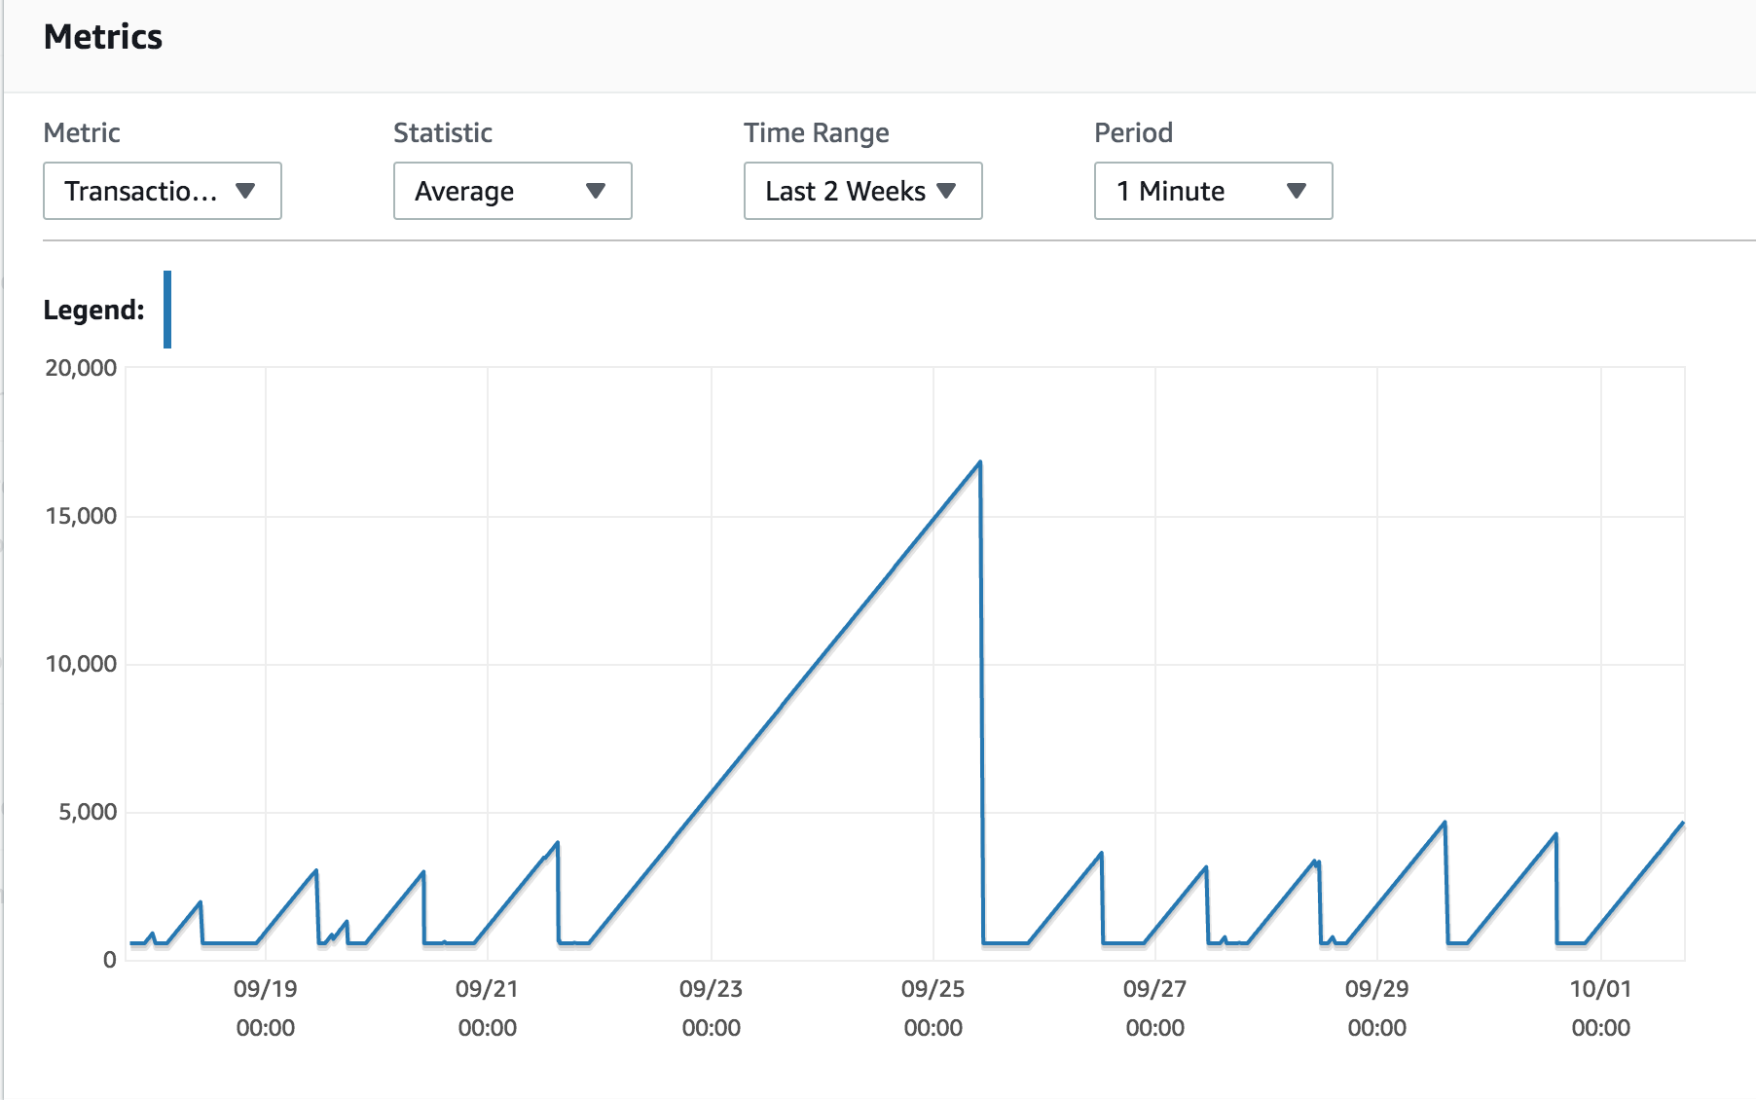The height and width of the screenshot is (1100, 1756).
Task: Open the Period dropdown set to 1 Minute
Action: (1214, 191)
